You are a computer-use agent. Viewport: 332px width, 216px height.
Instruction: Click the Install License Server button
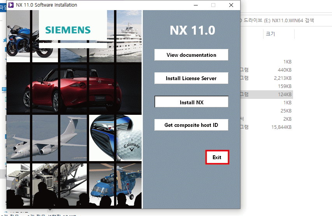click(191, 78)
